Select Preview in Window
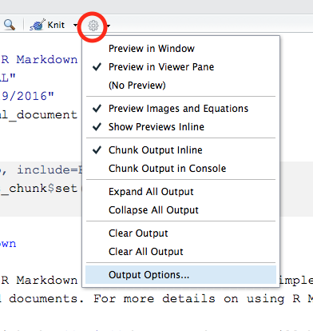313x331 pixels. point(180,49)
